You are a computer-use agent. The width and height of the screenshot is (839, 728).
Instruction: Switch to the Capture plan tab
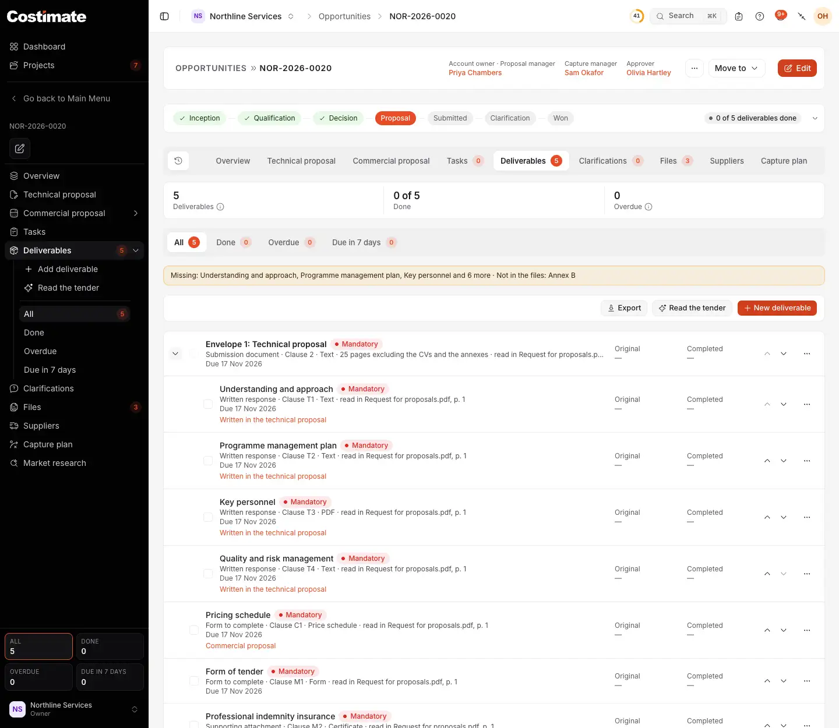784,161
